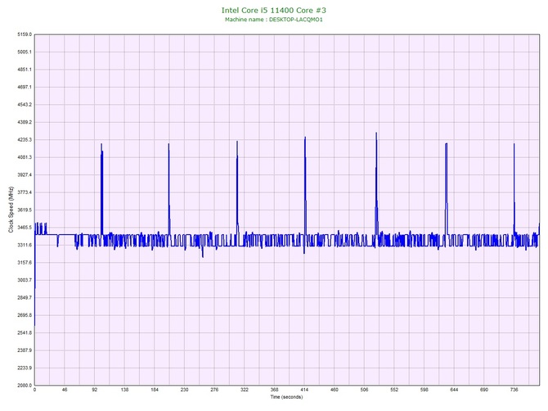Viewport: 548px width, 411px height.
Task: Click the tallest clock spike peak after 506 seconds
Action: pos(376,133)
